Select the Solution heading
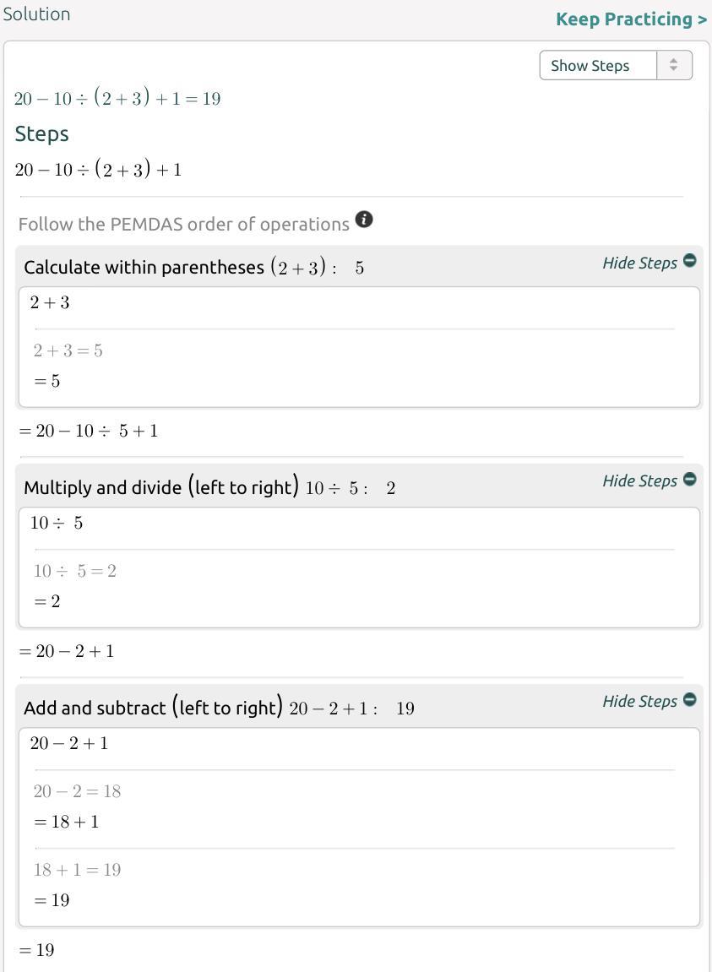The image size is (712, 972). click(36, 14)
